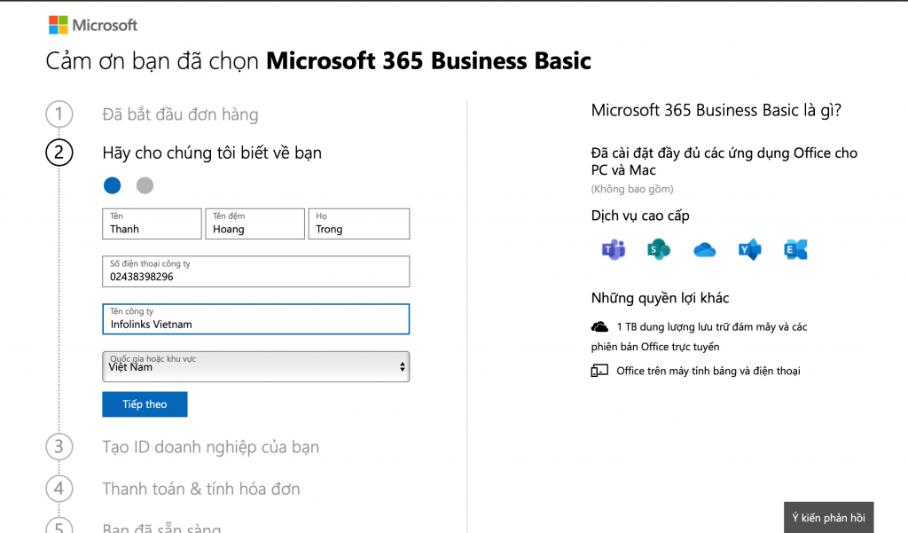The height and width of the screenshot is (533, 908).
Task: Select the gray page indicator dot
Action: (x=145, y=185)
